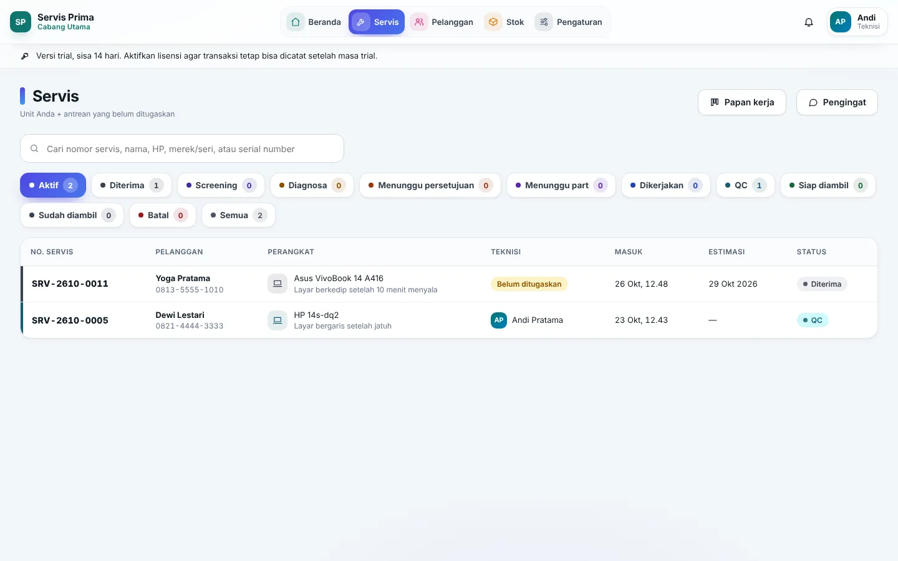Filter by Screening status
The height and width of the screenshot is (561, 898).
[221, 185]
